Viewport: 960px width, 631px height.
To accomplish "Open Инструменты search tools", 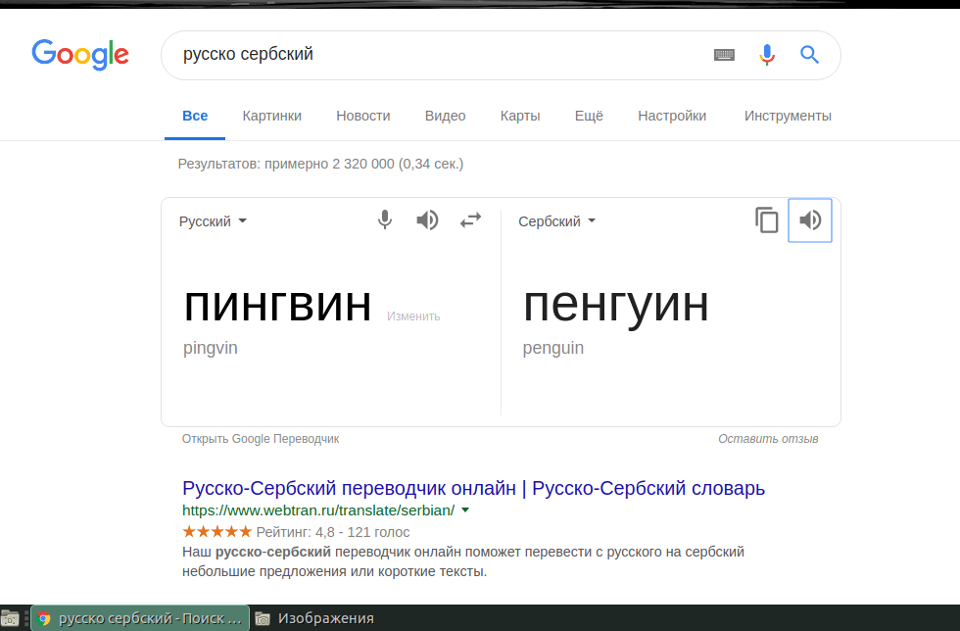I will click(x=788, y=116).
